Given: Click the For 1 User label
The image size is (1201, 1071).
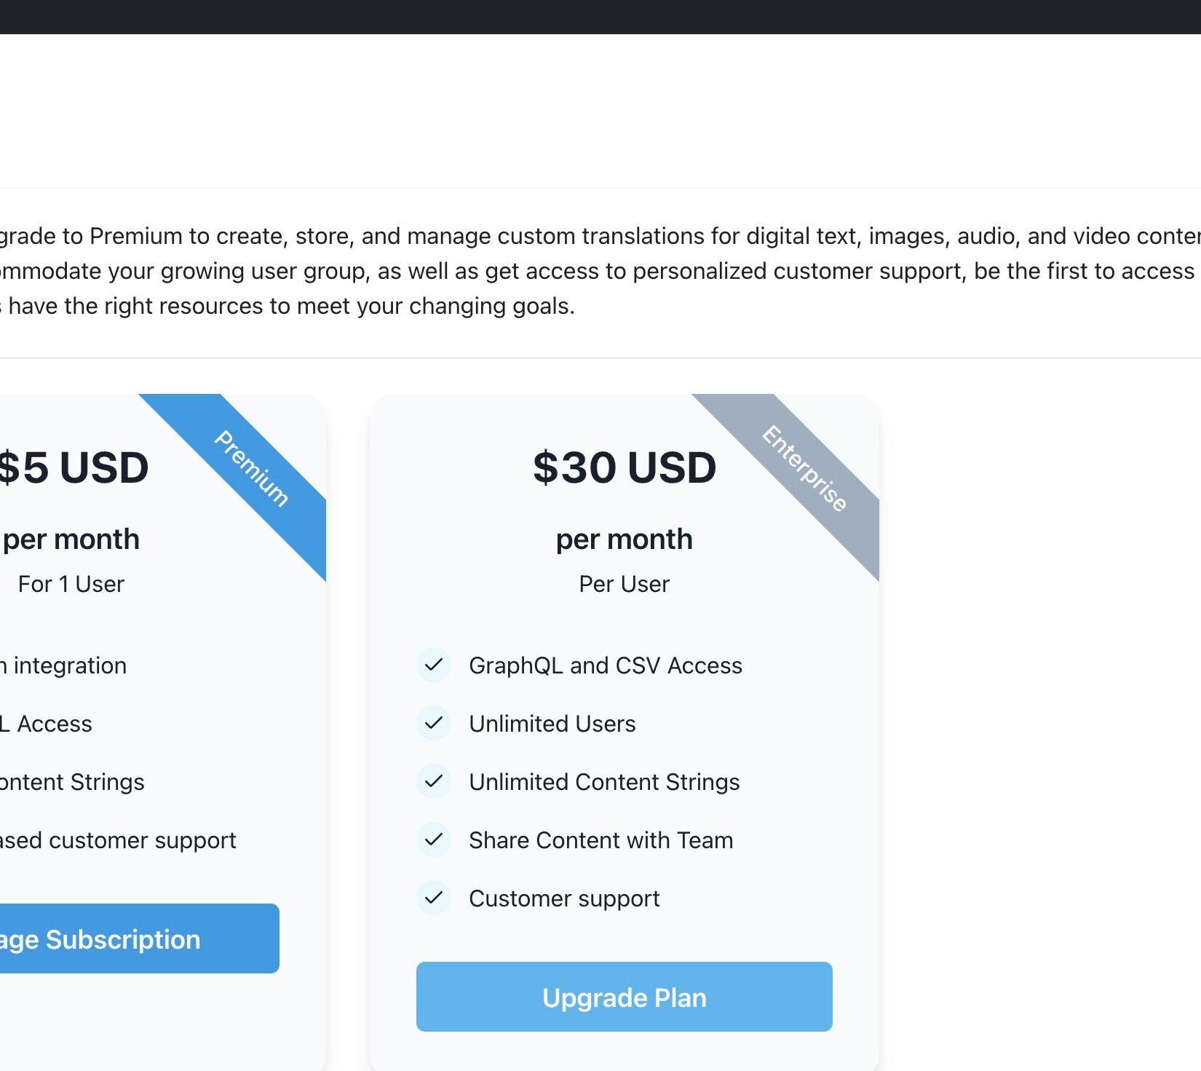Looking at the screenshot, I should pyautogui.click(x=71, y=584).
